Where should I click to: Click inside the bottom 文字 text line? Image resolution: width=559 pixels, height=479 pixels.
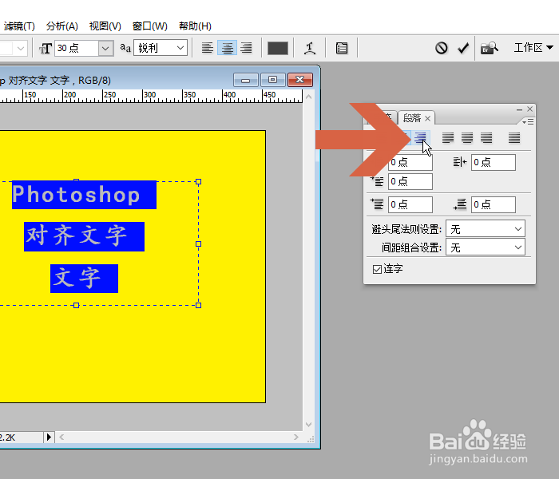click(84, 279)
